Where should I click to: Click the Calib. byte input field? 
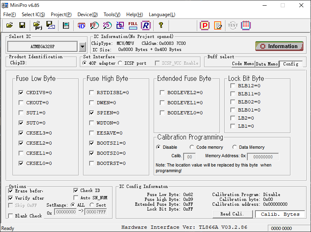(x=190, y=157)
